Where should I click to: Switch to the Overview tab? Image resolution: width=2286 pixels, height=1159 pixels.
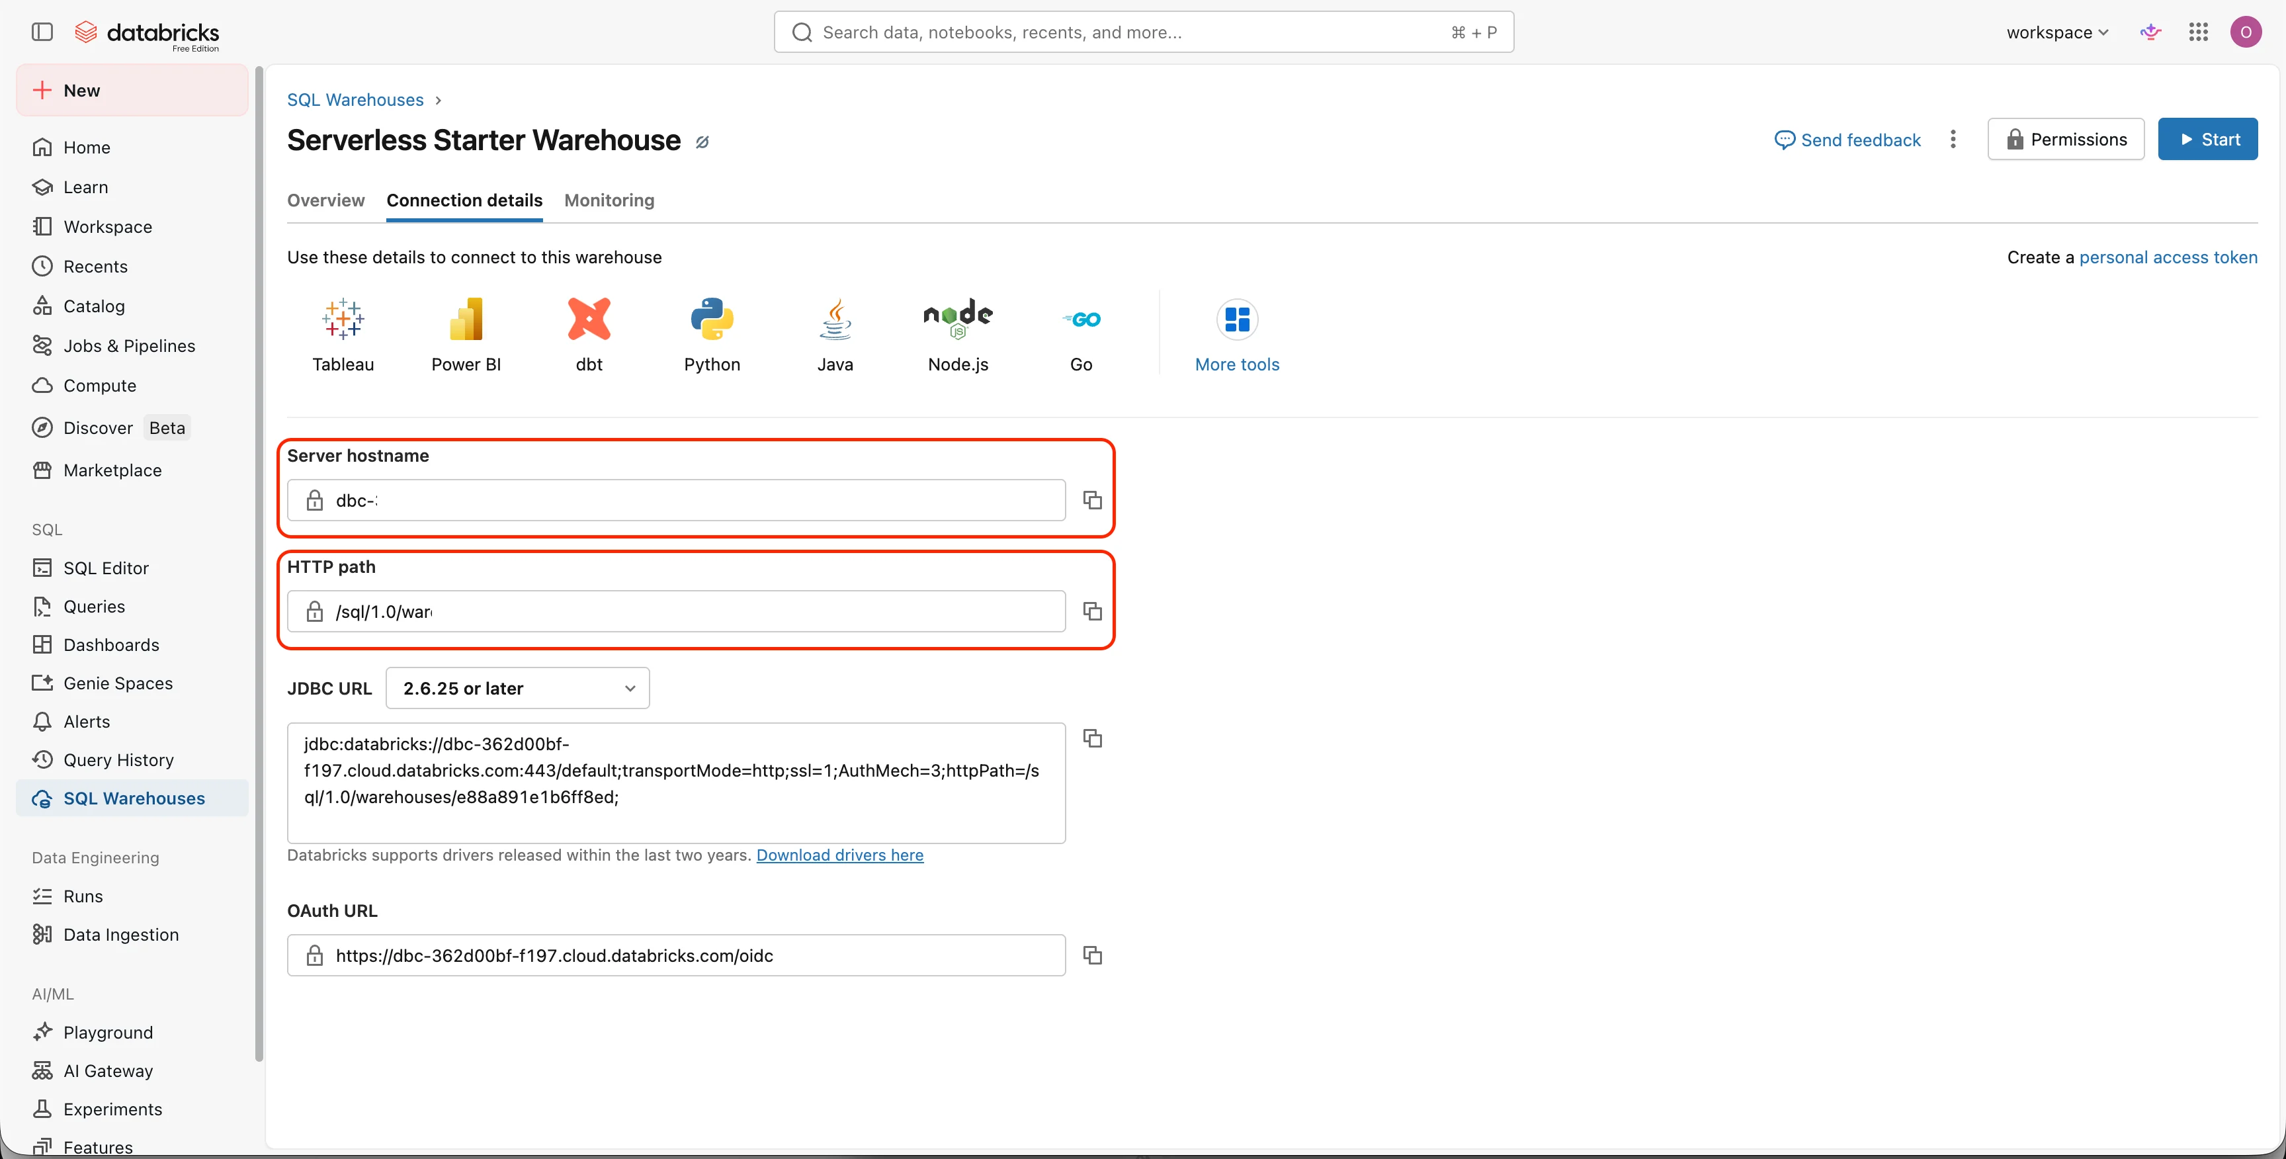pyautogui.click(x=325, y=200)
